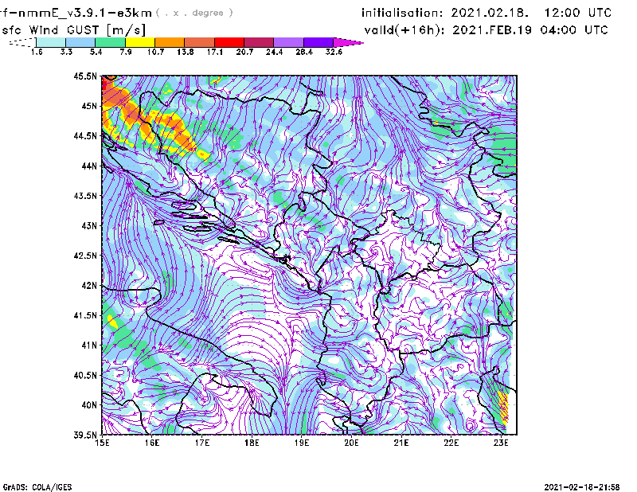Viewport: 637px width, 492px height.
Task: Click the legend value 28.4
Action: pos(304,52)
